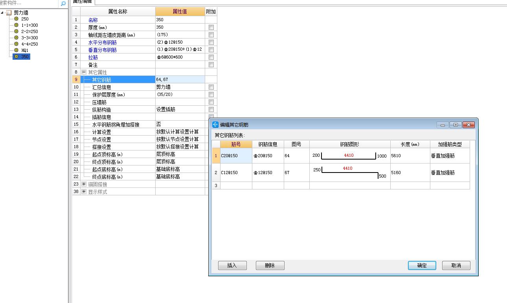Click the 计算设置 value cell
Viewport: 507px width, 303px height.
[180, 132]
